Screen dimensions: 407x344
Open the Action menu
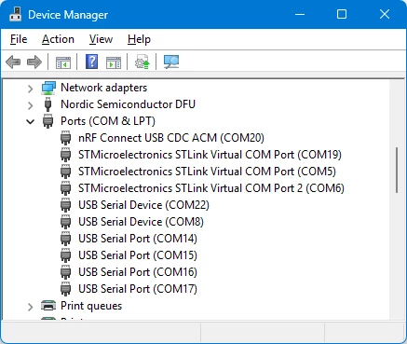(x=58, y=39)
